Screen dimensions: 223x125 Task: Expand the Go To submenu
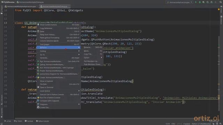(59, 55)
